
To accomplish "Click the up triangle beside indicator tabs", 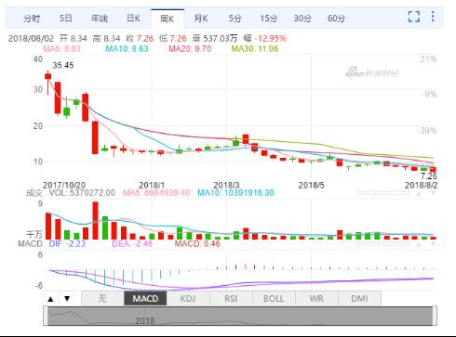I will click(51, 299).
